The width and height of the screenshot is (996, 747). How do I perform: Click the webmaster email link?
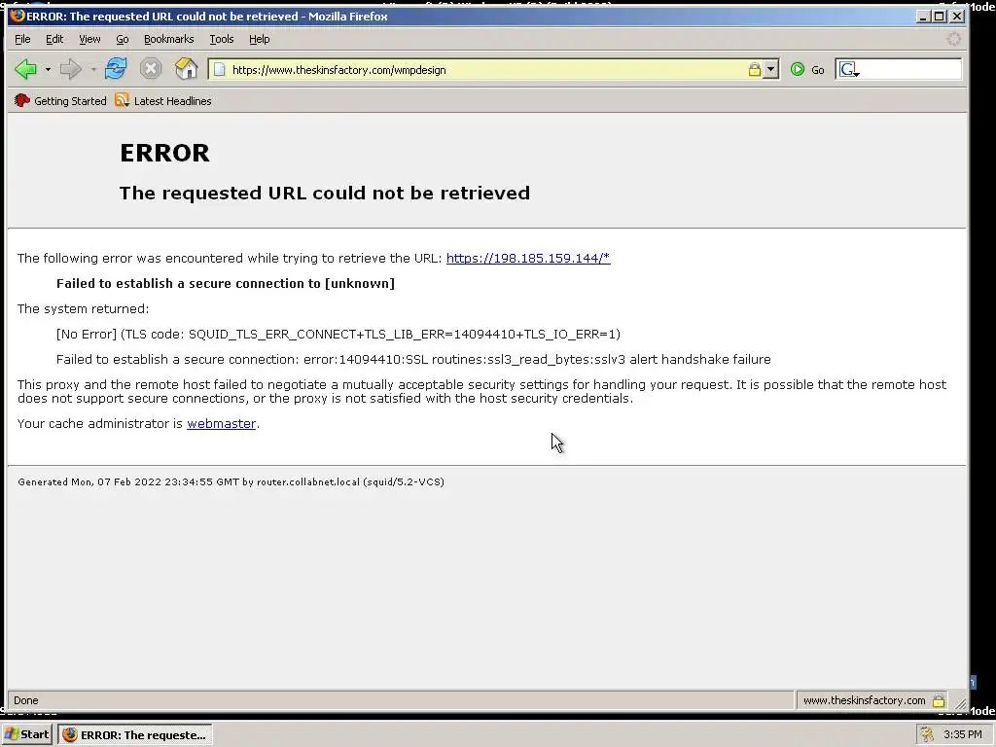221,424
